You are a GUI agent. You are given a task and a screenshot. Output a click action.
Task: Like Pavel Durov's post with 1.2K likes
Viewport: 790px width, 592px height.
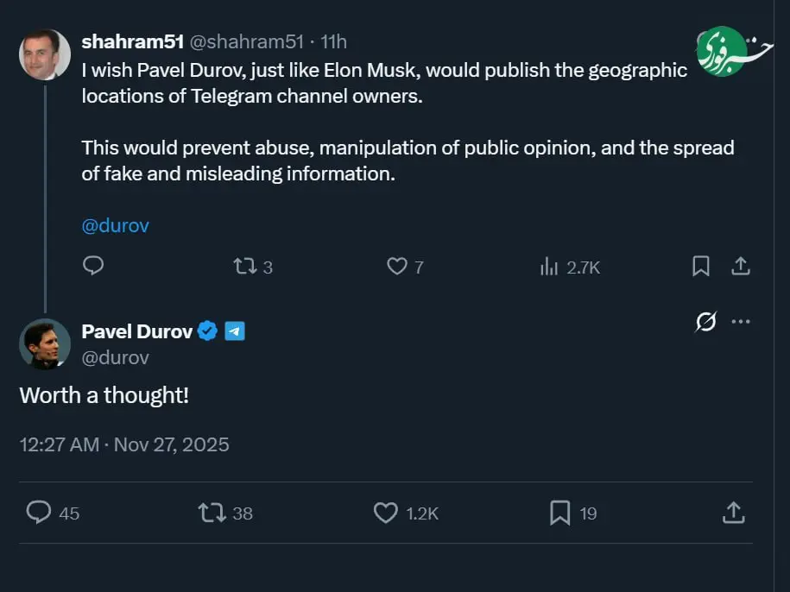point(385,513)
